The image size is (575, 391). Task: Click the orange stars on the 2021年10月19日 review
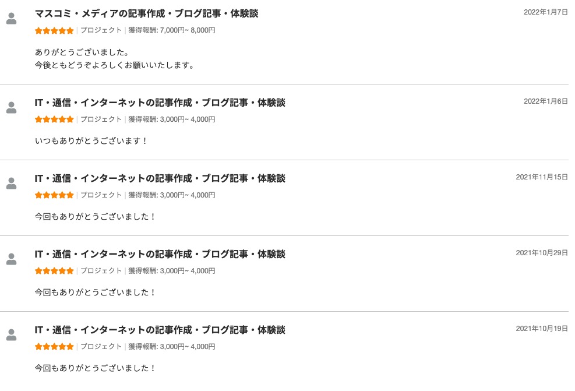pyautogui.click(x=54, y=347)
